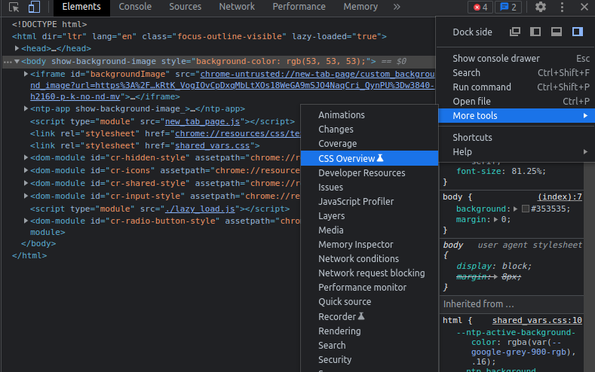Open the three-dot customize menu
The width and height of the screenshot is (595, 372).
(x=562, y=7)
